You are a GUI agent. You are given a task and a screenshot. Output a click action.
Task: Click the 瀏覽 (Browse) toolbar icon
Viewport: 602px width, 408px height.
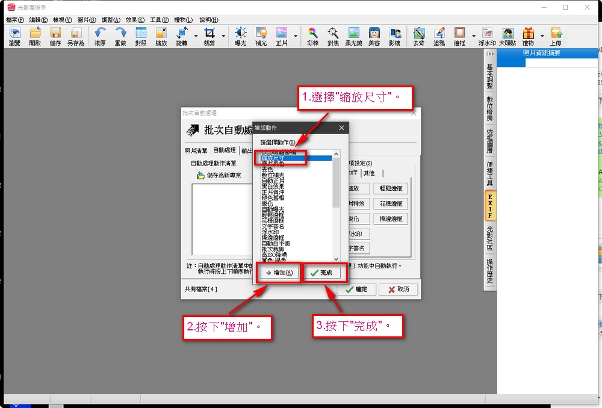pos(14,36)
